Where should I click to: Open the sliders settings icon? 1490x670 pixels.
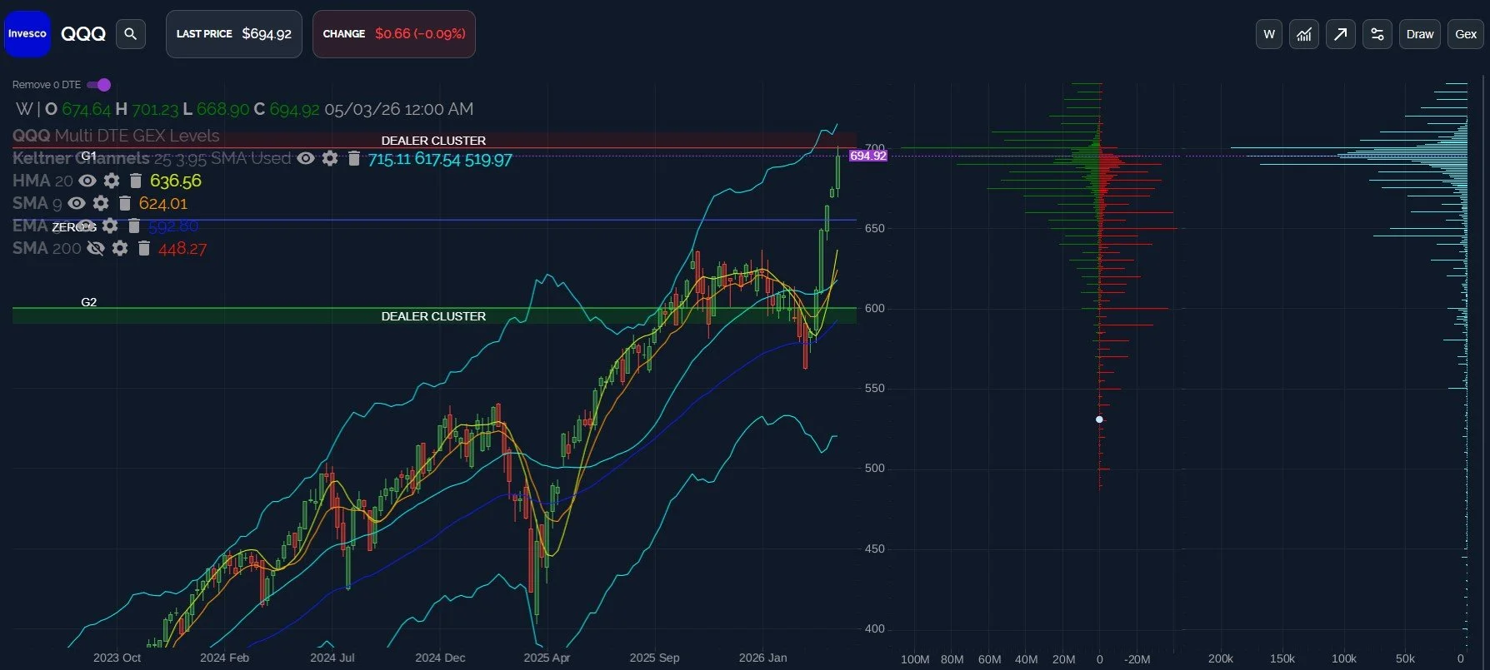1377,34
